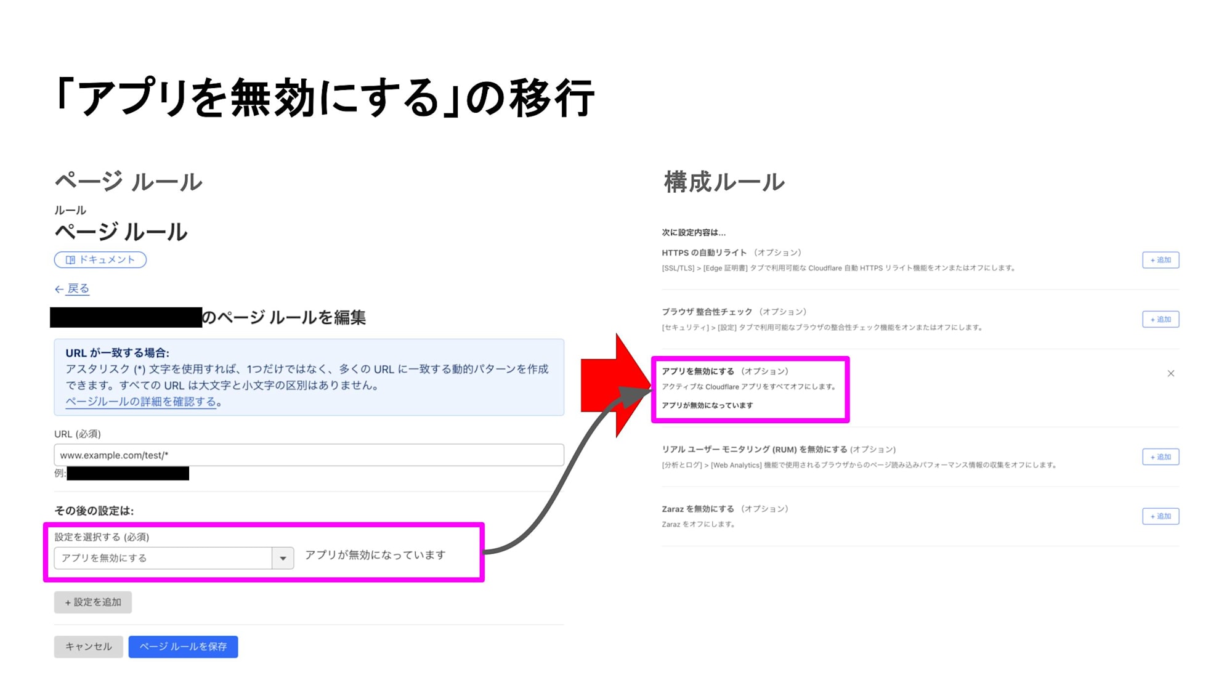Click the URL が一致する場合: heading
This screenshot has width=1232, height=693.
click(x=117, y=353)
